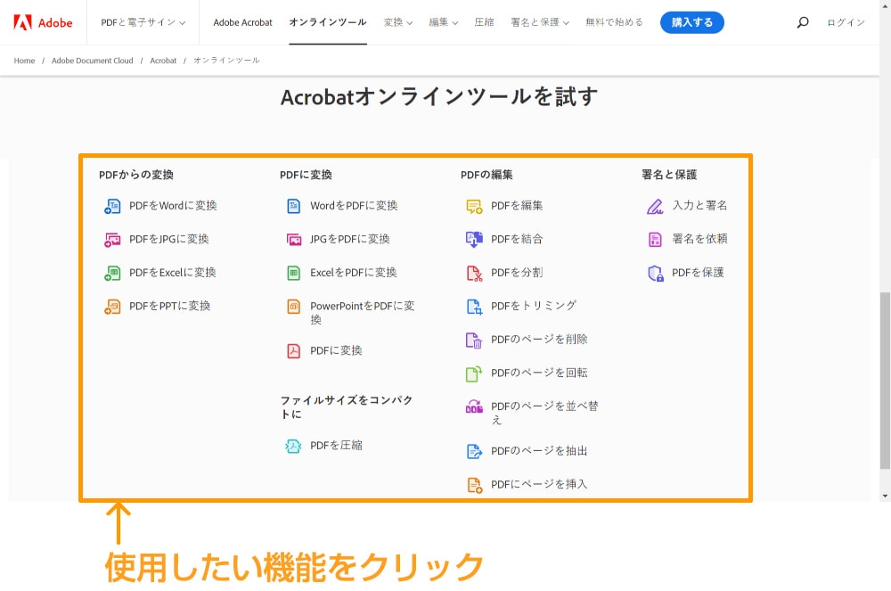Click the PDFをJPGに変換 icon

[x=112, y=239]
